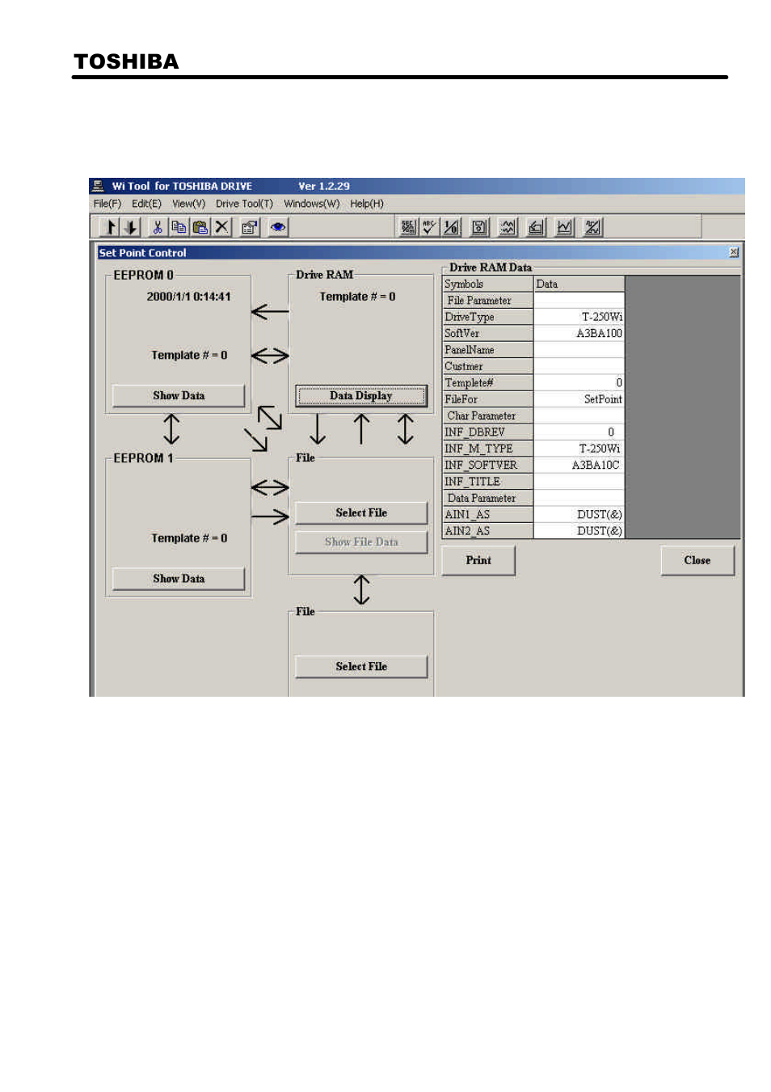Screen dimensions: 771x1092
Task: Click the left-arrow graph toolbar icon
Action: [536, 227]
